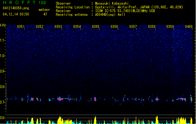Click the 0.9 kHz axis label
Image resolution: width=196 pixels, height=124 pixels.
(x=2, y=71)
